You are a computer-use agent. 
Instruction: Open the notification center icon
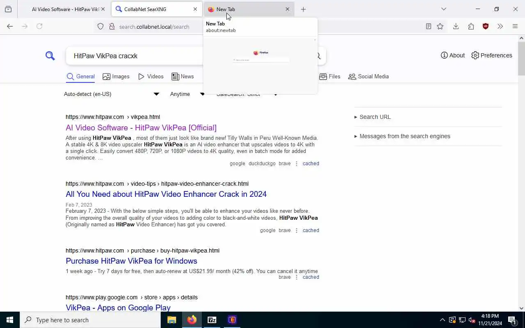pyautogui.click(x=512, y=320)
